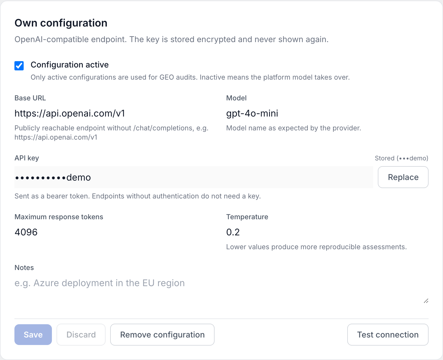443x360 pixels.
Task: Click the Temperature field 0.2
Action: 327,232
